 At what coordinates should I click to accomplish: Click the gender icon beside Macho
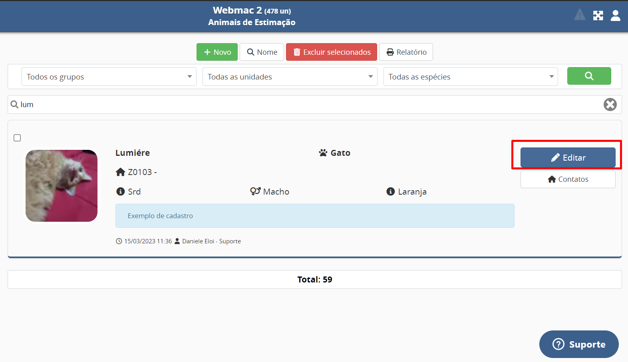[x=255, y=191]
